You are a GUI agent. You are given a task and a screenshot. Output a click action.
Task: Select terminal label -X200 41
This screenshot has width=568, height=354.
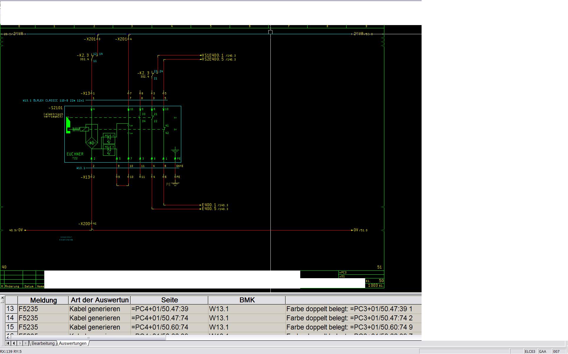point(87,224)
